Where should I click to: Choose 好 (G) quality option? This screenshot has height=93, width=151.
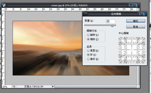click(x=88, y=55)
